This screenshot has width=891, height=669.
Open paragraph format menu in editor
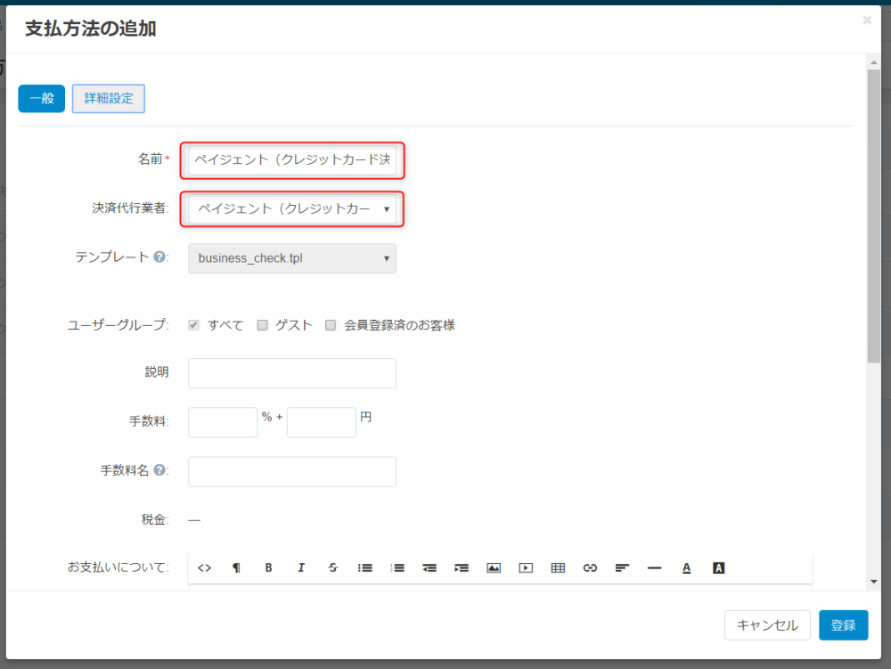point(236,568)
